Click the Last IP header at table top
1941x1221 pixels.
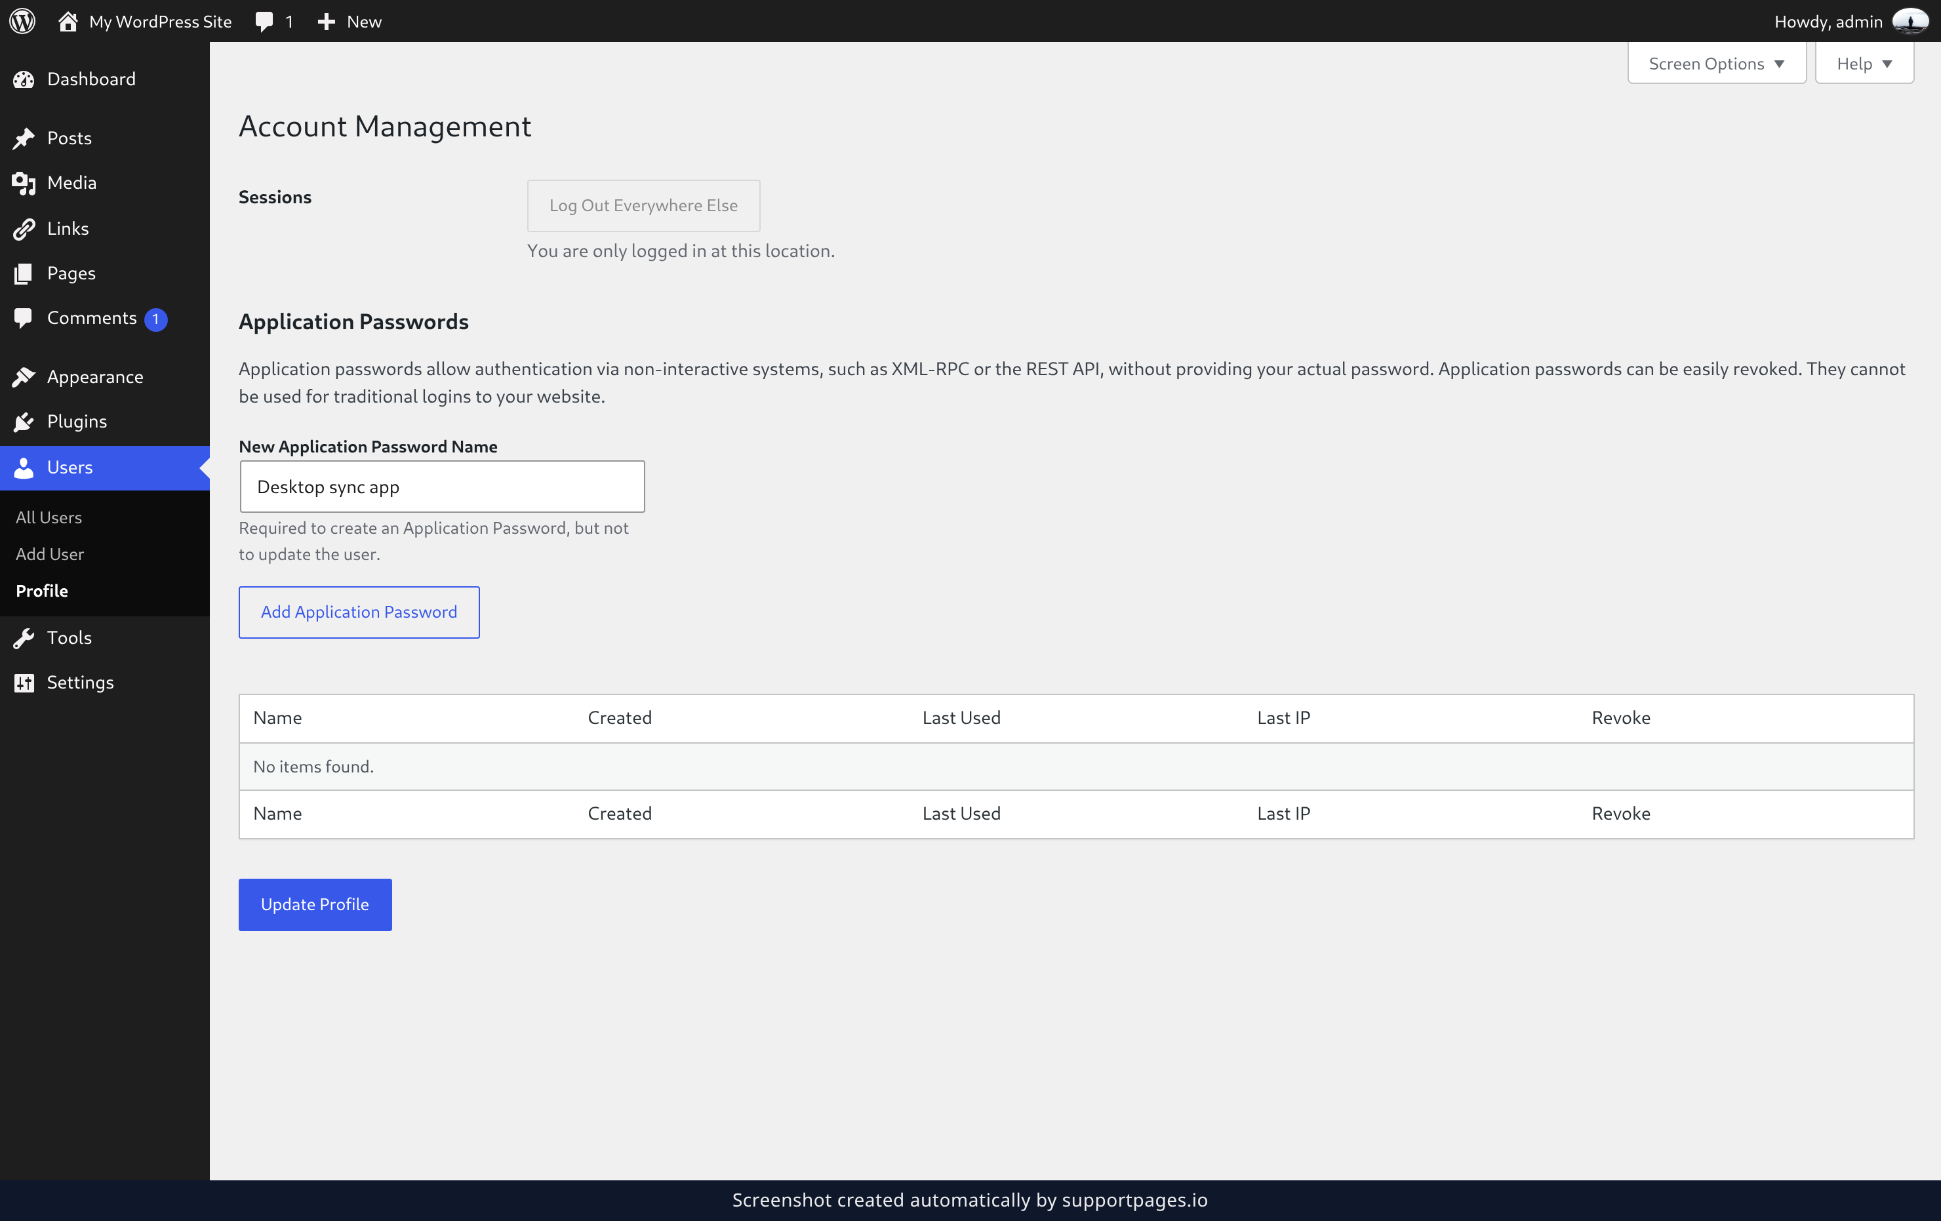coord(1283,717)
